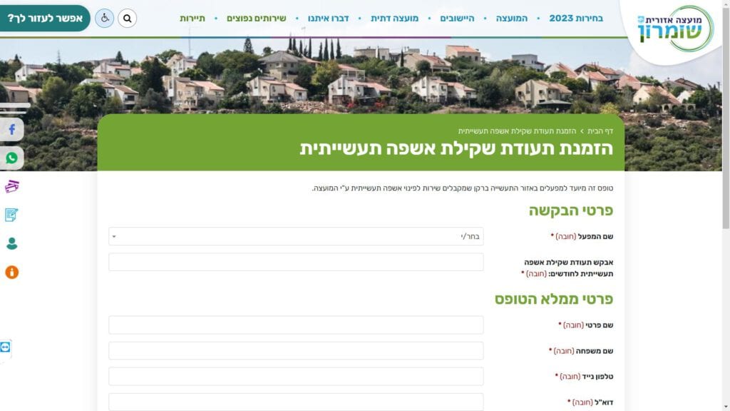Select the שירותים נפוצים menu item
Image resolution: width=730 pixels, height=411 pixels.
(x=256, y=19)
